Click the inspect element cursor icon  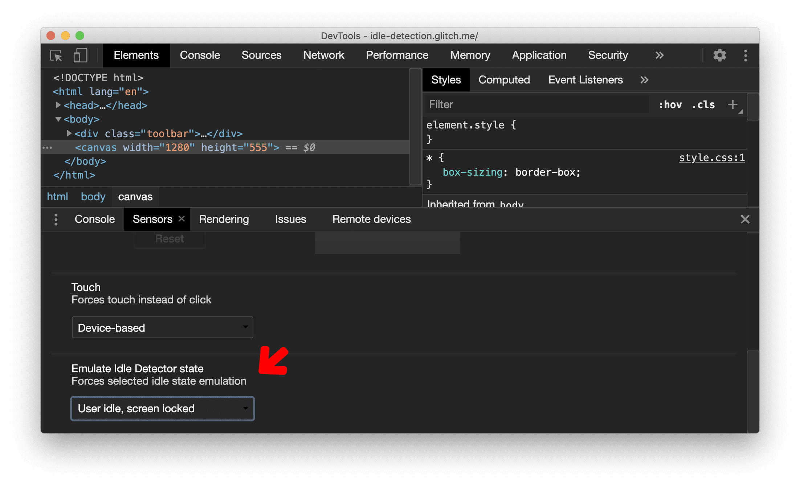[x=57, y=56]
